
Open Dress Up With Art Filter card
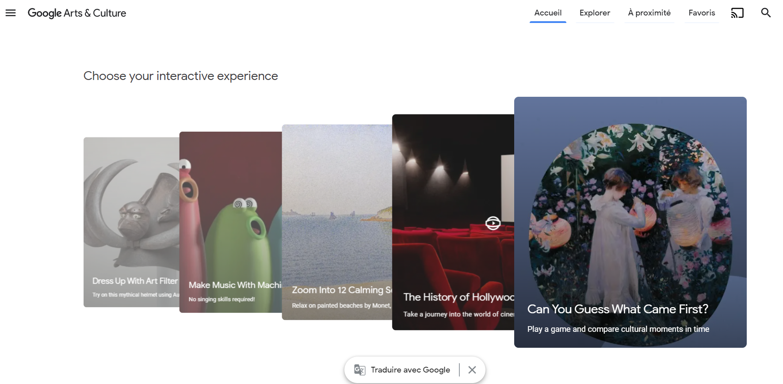(x=131, y=222)
